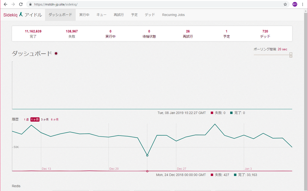Click the green data point marker on chart

pos(147,155)
